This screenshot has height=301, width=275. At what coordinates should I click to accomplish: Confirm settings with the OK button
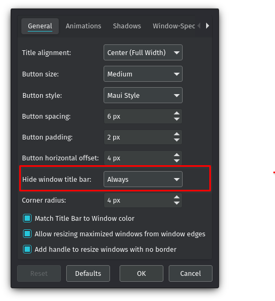click(142, 273)
